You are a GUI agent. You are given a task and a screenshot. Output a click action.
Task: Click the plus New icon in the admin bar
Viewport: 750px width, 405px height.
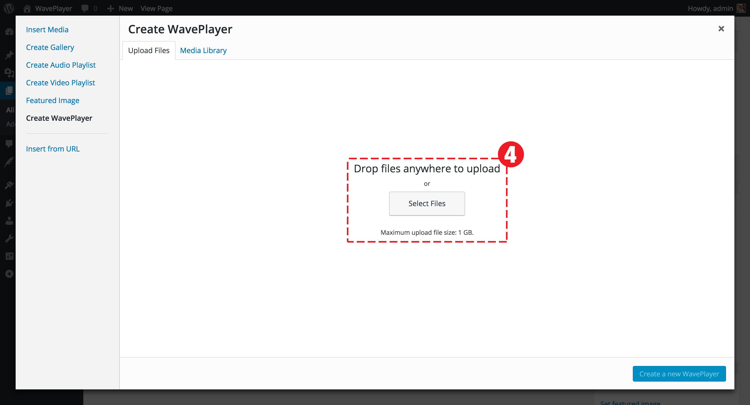click(x=110, y=8)
